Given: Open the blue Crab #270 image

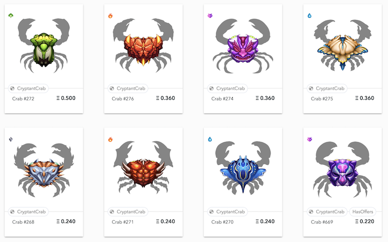Looking at the screenshot, I should click(x=243, y=168).
